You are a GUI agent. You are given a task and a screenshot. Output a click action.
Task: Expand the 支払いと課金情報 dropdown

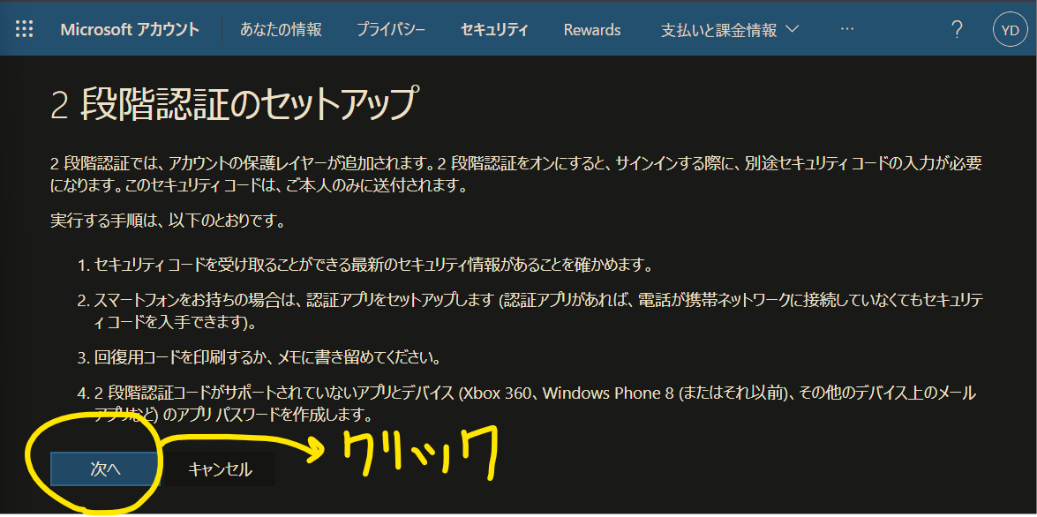point(730,30)
